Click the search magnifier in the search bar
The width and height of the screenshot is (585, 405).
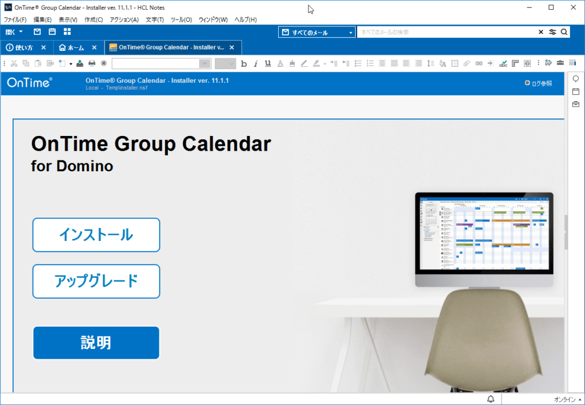pos(564,32)
